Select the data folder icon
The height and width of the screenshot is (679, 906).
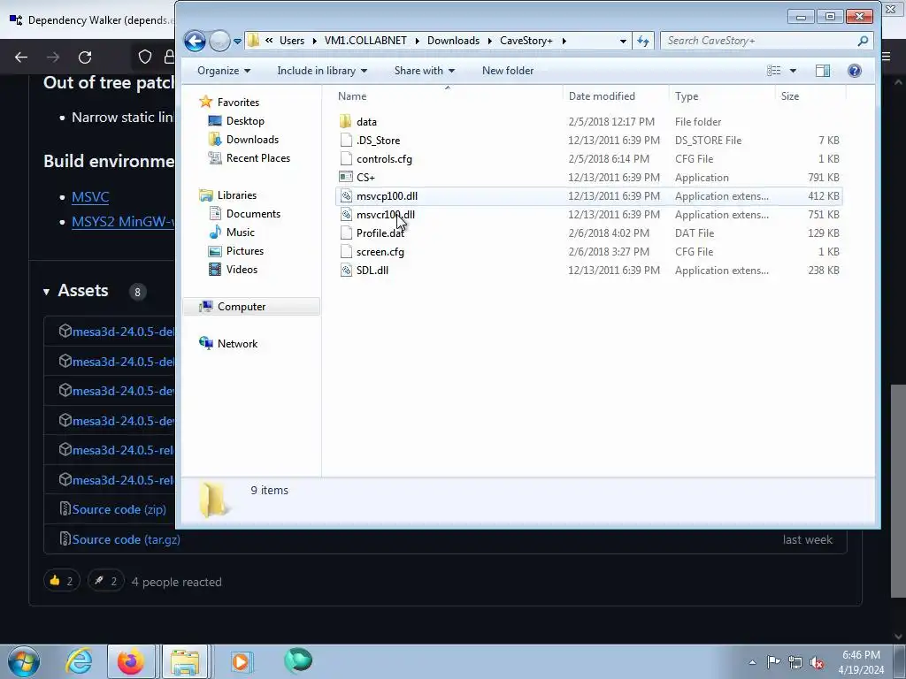point(346,121)
